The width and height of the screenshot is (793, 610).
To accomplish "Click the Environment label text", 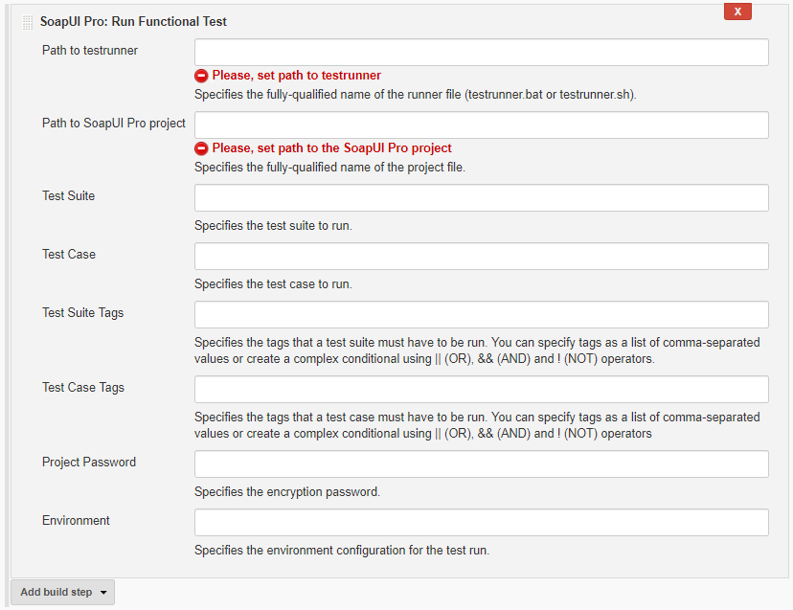I will pyautogui.click(x=76, y=521).
